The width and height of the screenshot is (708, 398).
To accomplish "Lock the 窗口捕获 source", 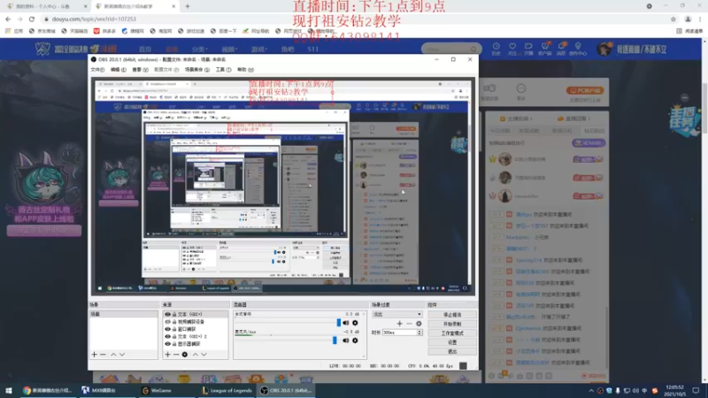I will [x=174, y=329].
